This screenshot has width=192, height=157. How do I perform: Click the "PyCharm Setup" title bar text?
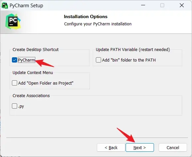point(26,6)
